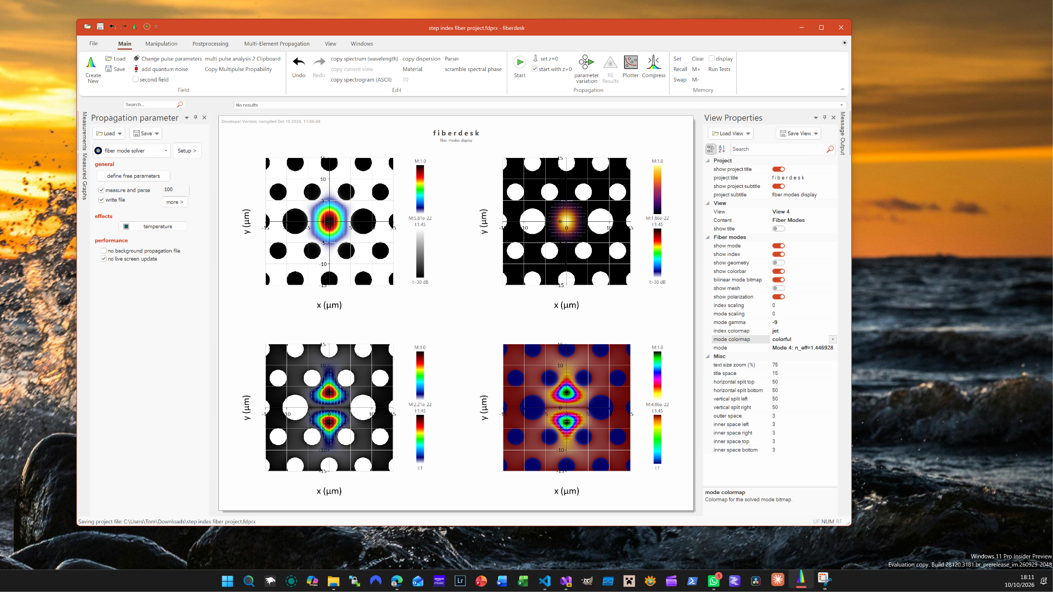Toggle show project title switch
The image size is (1053, 592).
point(778,169)
